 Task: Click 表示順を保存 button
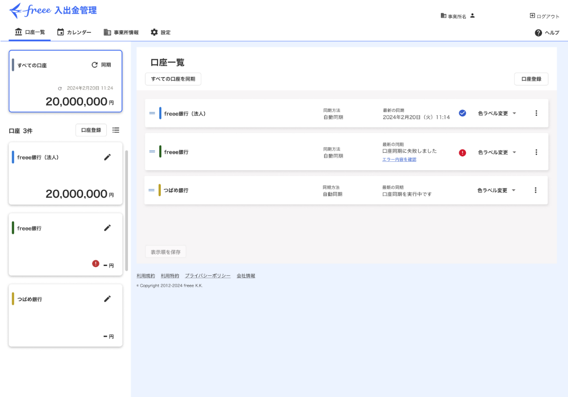click(166, 252)
